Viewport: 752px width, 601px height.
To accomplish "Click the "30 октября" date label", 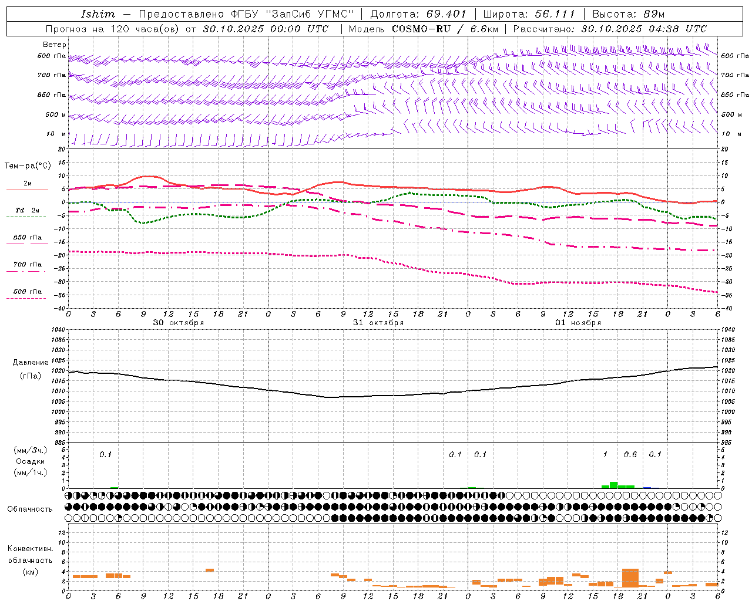I will [x=179, y=323].
